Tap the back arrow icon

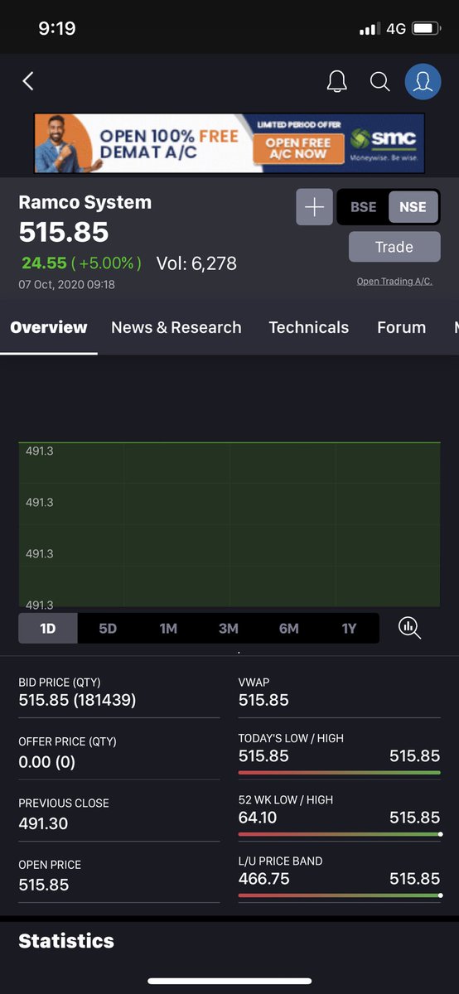coord(28,80)
